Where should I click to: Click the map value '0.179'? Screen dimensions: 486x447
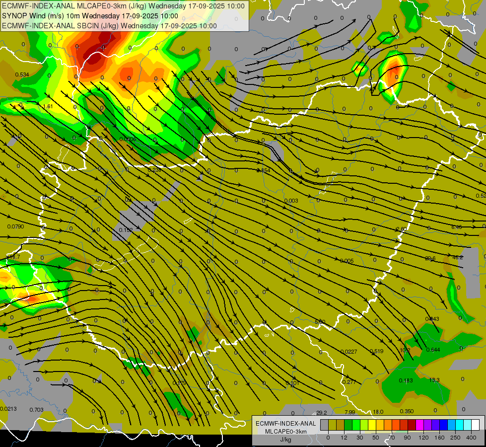180,383
